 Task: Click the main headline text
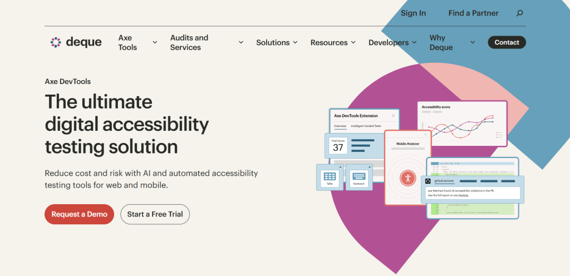pos(127,124)
